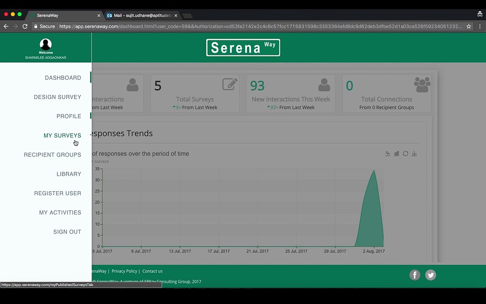Close the SerenaWay browser tab
486x304 pixels.
(99, 16)
